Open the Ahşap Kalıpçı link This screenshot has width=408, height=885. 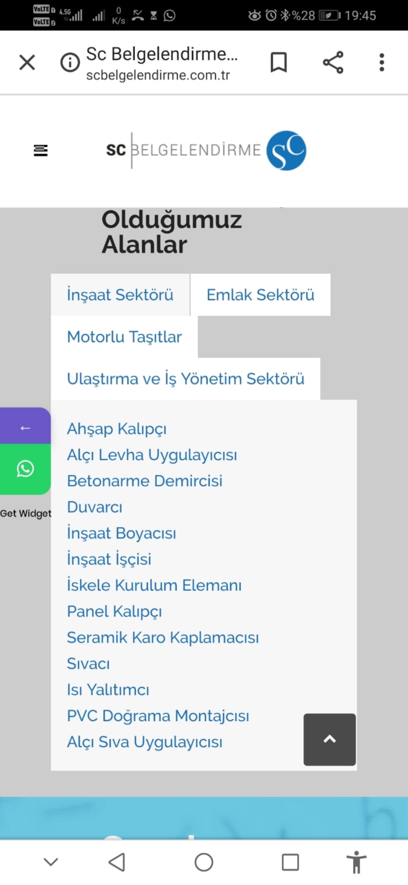[x=117, y=429]
